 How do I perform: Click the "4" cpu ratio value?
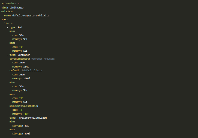(21, 110)
